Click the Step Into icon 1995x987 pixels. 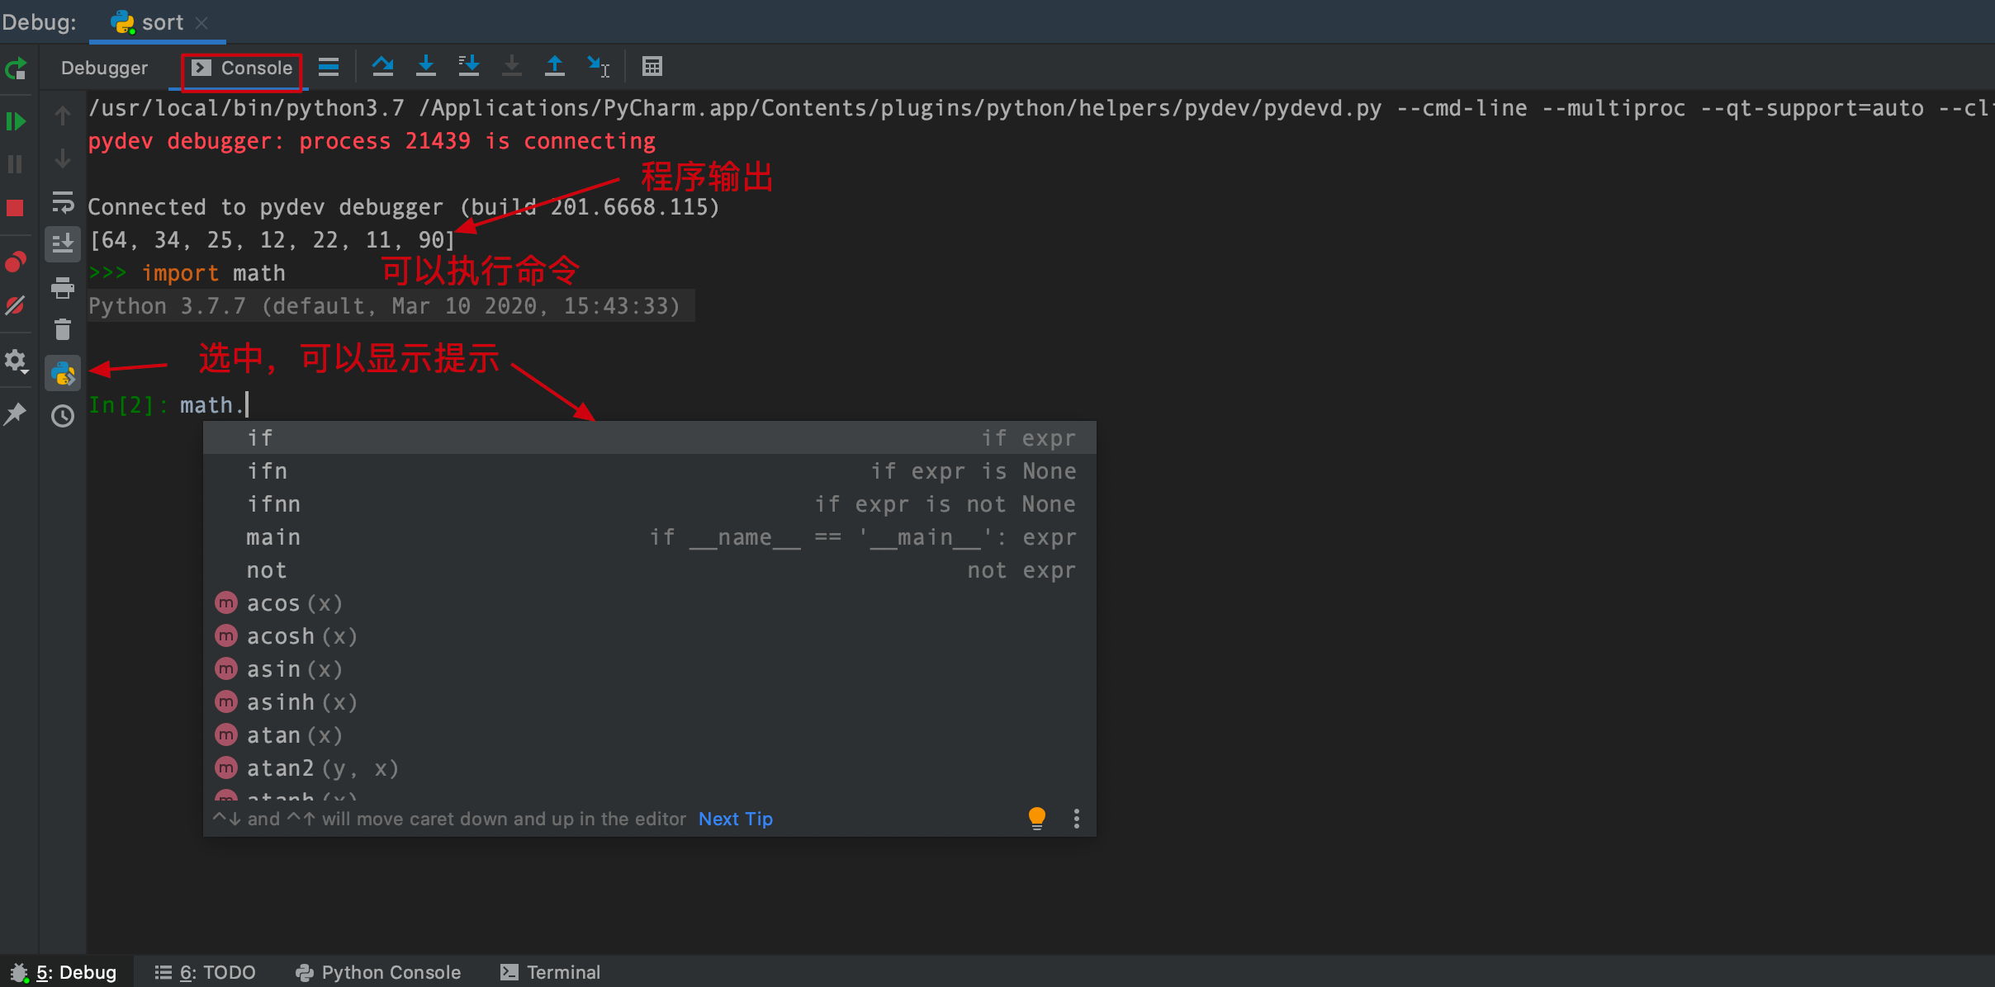tap(426, 67)
